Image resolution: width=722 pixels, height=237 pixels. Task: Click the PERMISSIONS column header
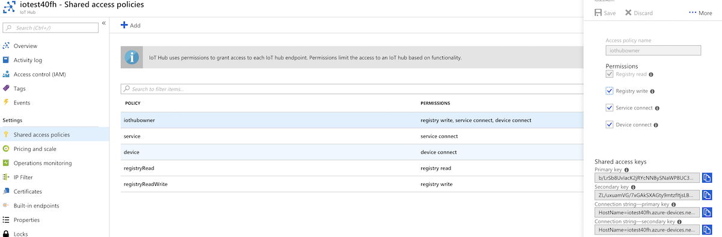point(436,103)
